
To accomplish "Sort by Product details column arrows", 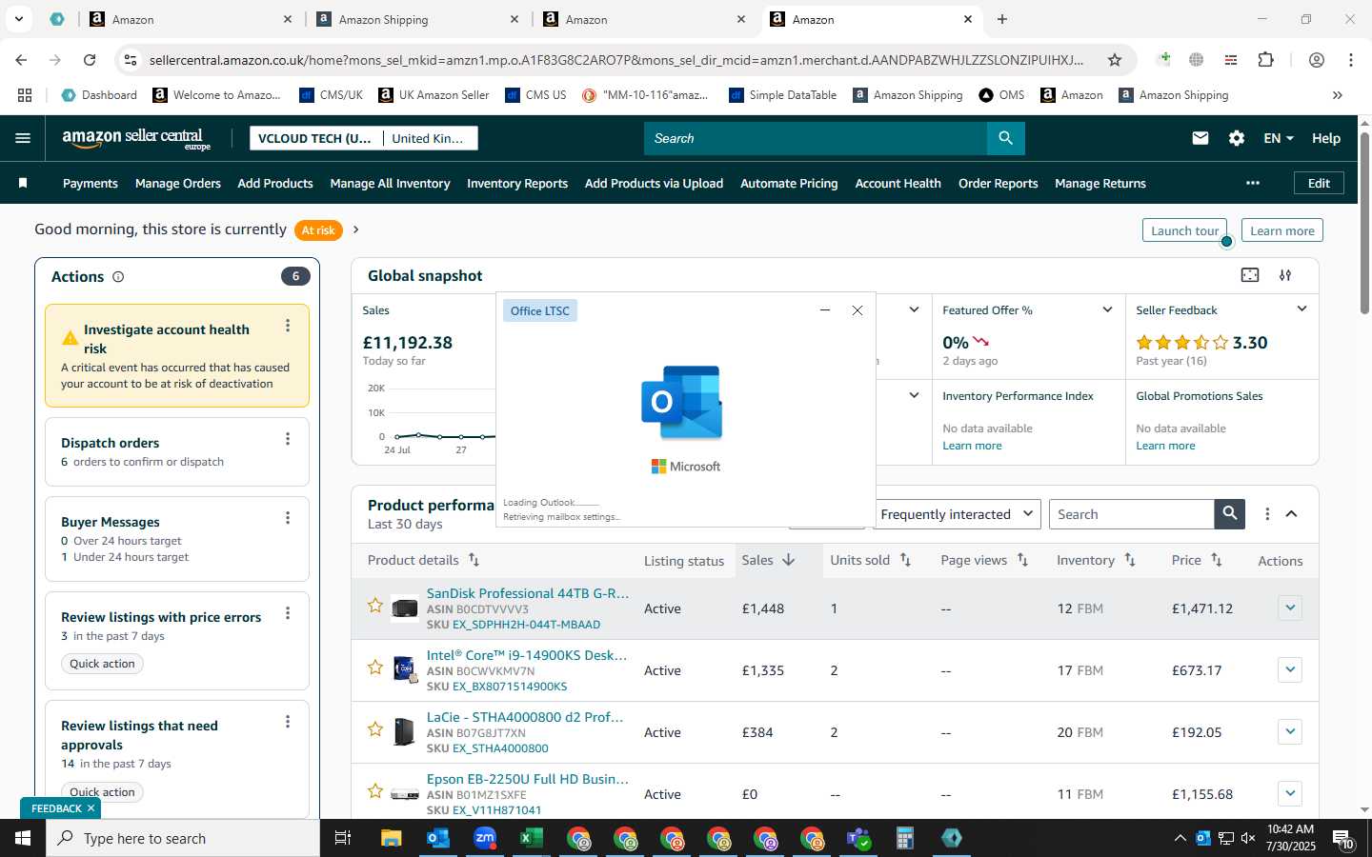I will [x=474, y=560].
